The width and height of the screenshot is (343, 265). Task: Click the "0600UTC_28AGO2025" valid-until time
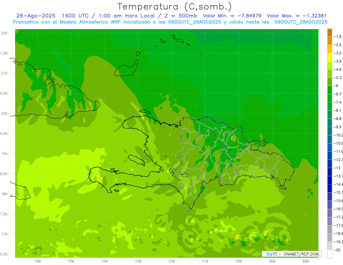301,22
